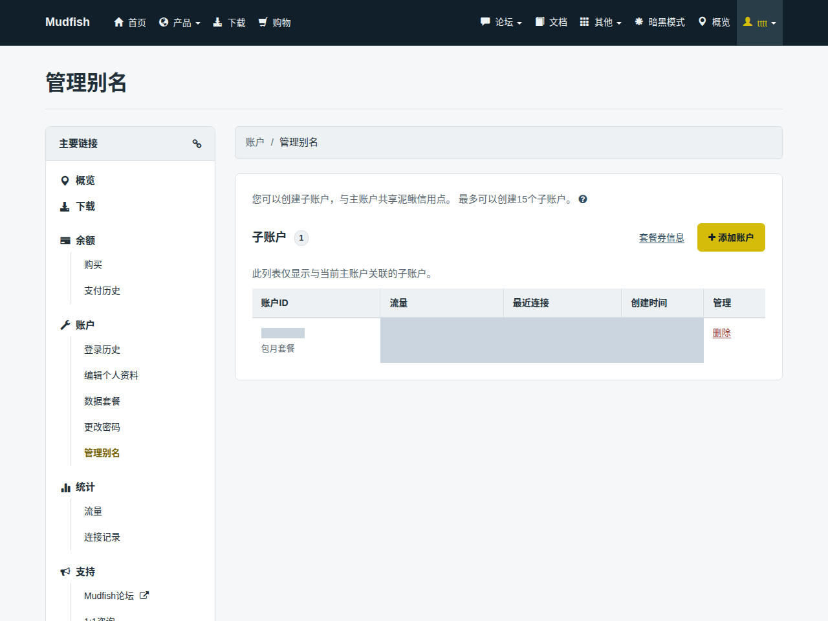
Task: Open Mudfish论坛 external forum link
Action: [x=116, y=596]
